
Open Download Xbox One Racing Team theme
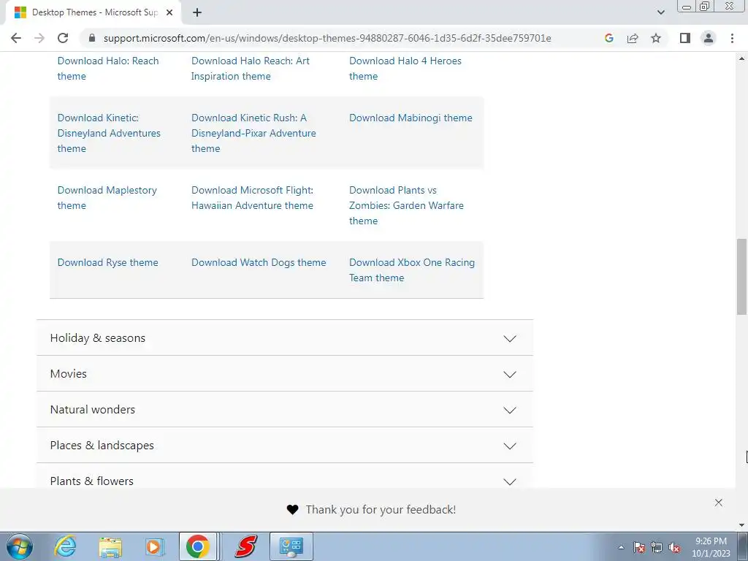pyautogui.click(x=412, y=270)
